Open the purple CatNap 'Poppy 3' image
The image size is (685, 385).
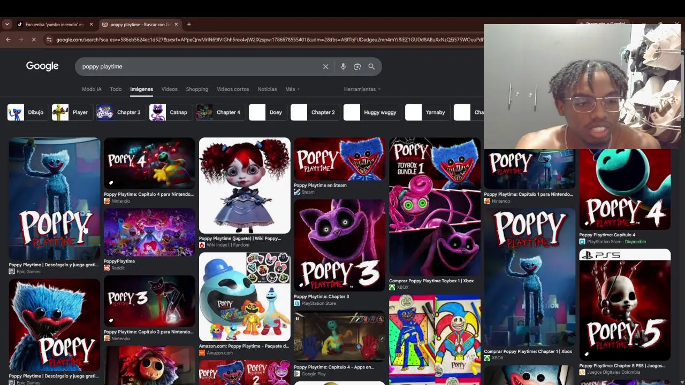coord(339,245)
